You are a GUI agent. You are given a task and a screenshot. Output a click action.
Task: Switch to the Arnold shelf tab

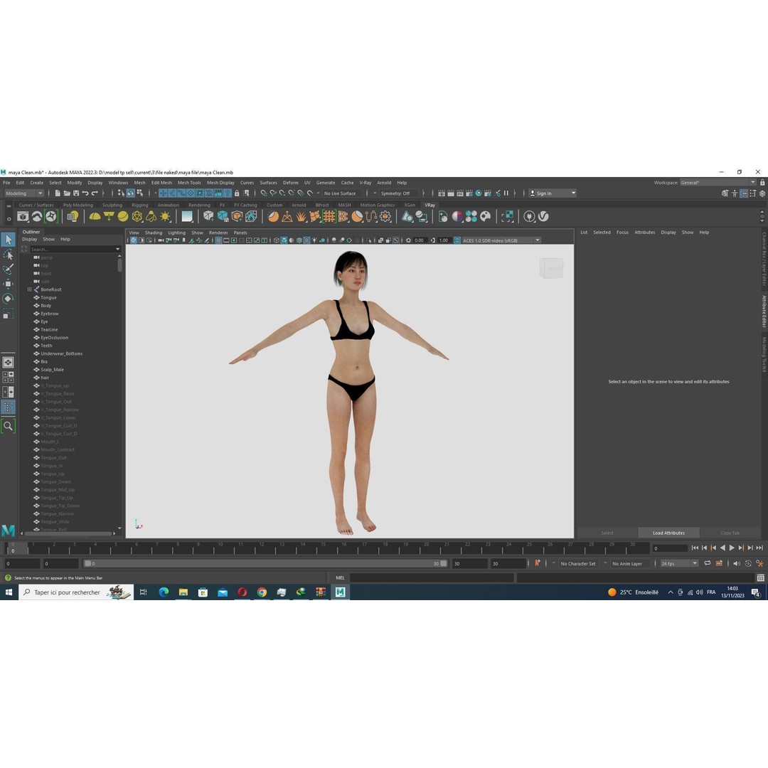click(299, 206)
